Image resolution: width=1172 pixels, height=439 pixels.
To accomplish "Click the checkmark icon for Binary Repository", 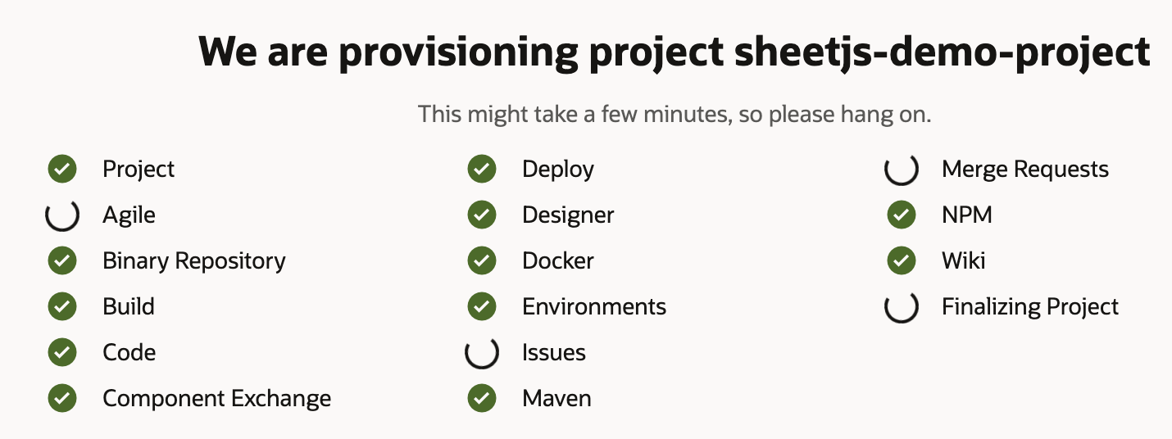I will click(62, 261).
